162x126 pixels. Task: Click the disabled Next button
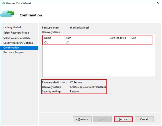(x=102, y=119)
